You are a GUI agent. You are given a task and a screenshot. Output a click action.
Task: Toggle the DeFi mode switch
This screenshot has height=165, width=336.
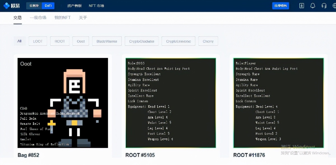coord(48,5)
